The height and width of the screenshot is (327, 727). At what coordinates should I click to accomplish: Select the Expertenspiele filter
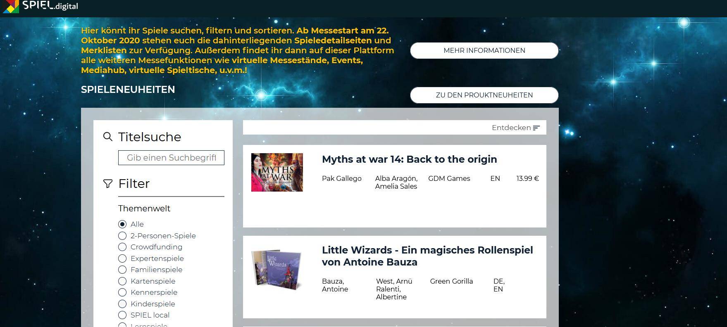click(122, 258)
